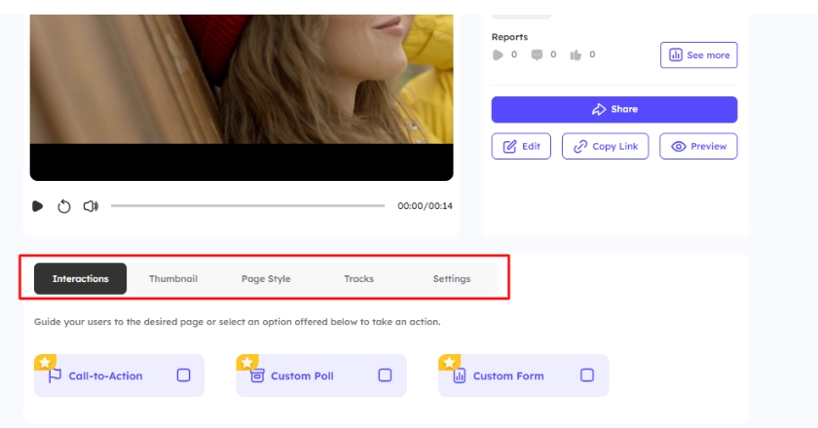Open the Page Style tab
The height and width of the screenshot is (428, 818).
(266, 279)
